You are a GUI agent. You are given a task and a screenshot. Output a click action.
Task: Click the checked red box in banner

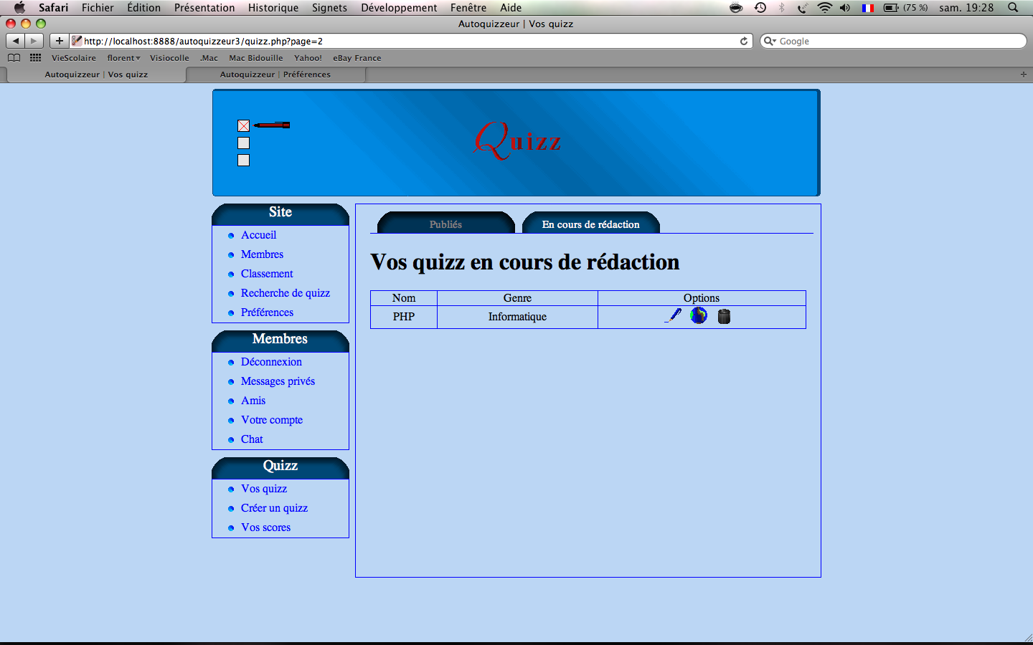pyautogui.click(x=243, y=126)
